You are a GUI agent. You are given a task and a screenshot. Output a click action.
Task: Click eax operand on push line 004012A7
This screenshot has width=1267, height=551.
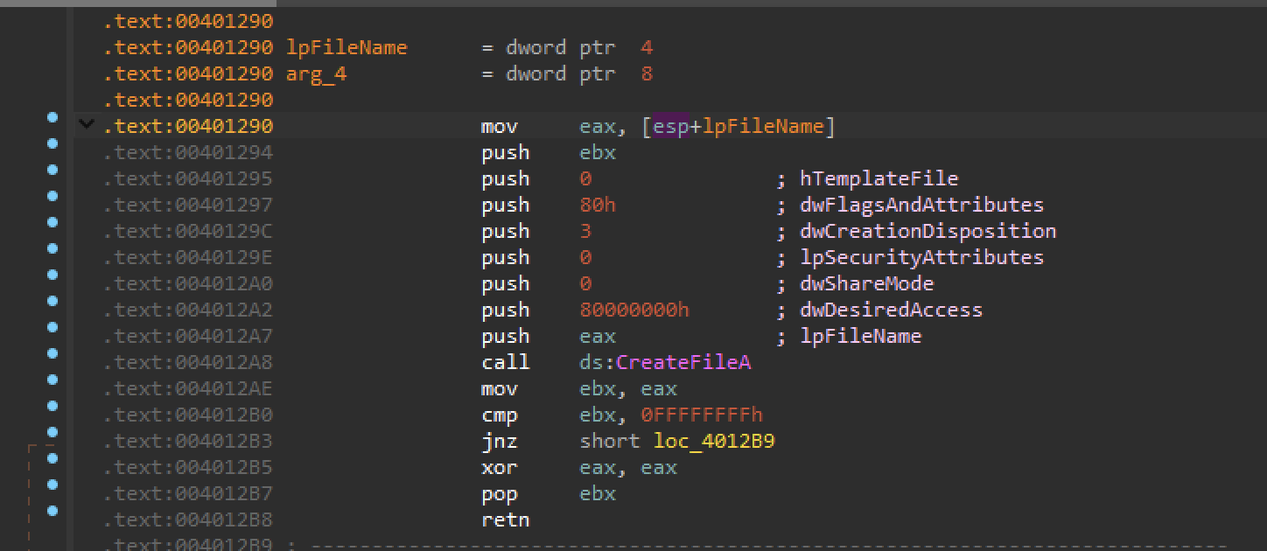point(598,336)
